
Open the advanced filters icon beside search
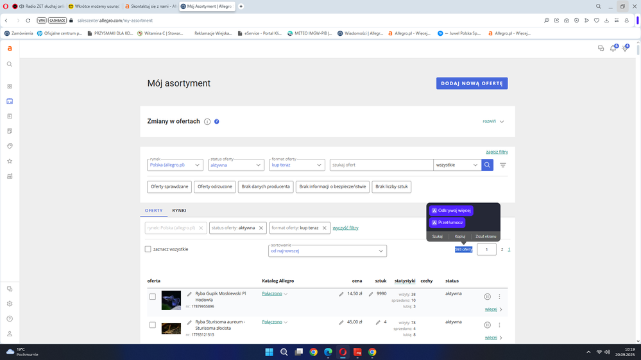pos(503,165)
